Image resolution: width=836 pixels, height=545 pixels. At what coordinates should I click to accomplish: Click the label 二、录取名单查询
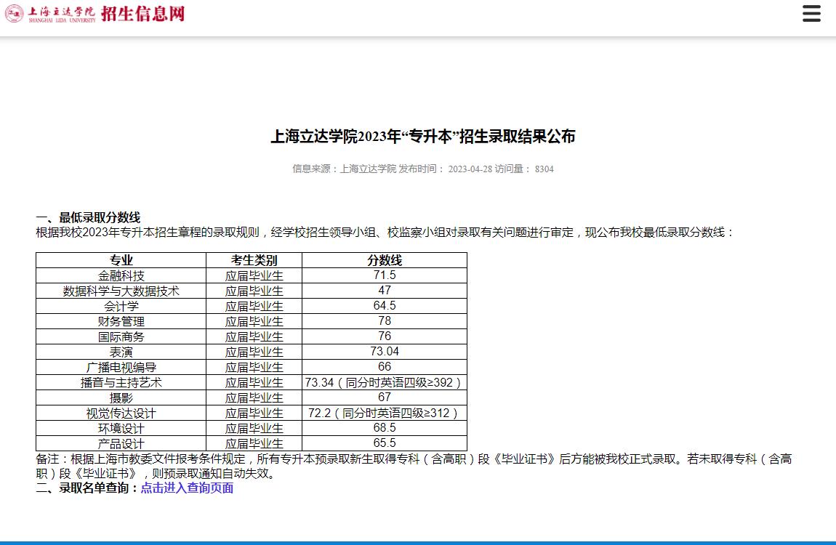click(x=88, y=488)
